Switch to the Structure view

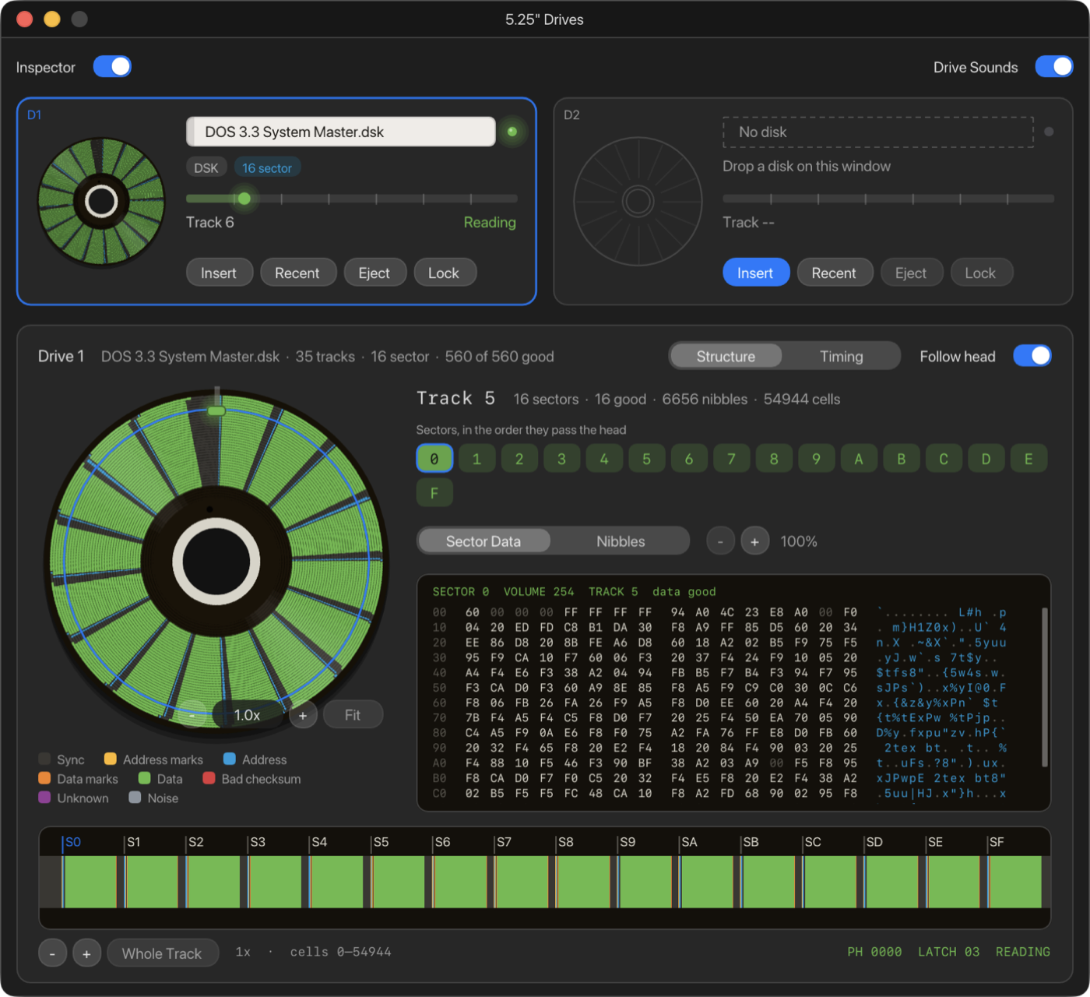[x=726, y=356]
